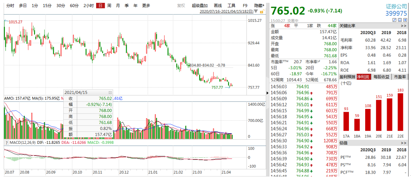Click the index code 399975
This screenshot has height=181, width=411.
pyautogui.click(x=396, y=14)
